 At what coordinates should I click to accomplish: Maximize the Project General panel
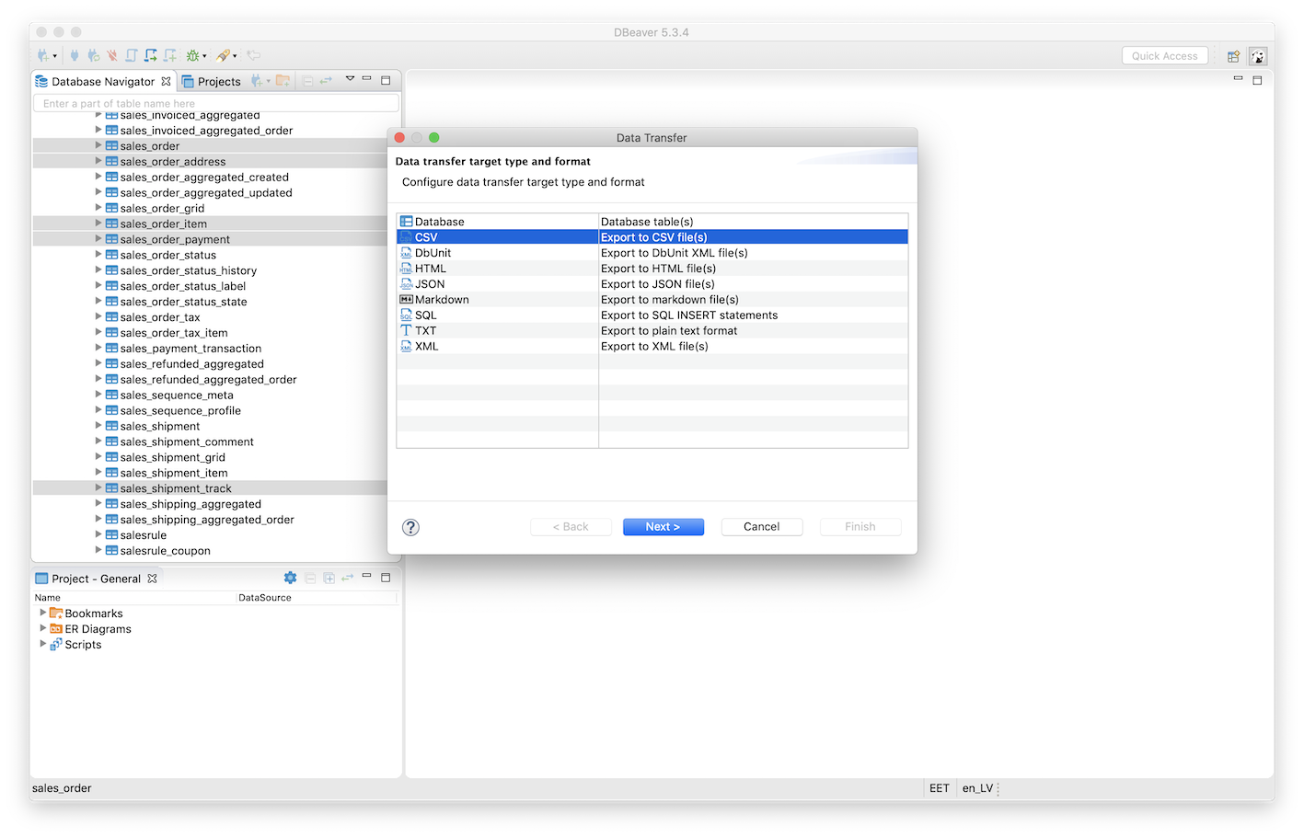click(386, 578)
